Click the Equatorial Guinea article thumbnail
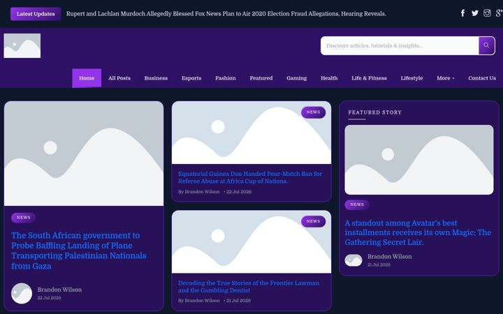Viewport: 503px width, 314px height. pos(251,133)
